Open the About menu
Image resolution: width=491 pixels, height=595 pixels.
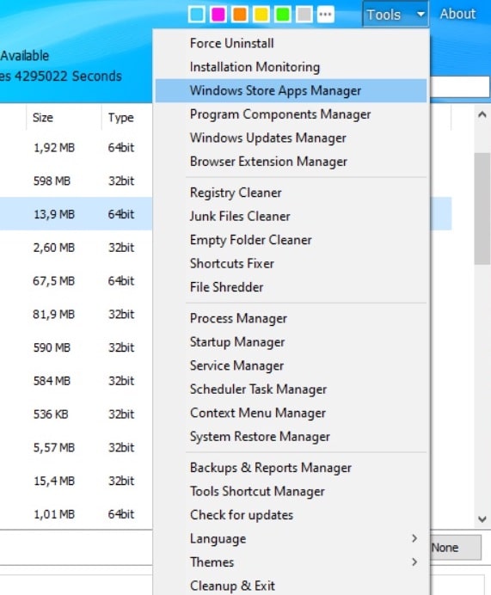click(457, 14)
